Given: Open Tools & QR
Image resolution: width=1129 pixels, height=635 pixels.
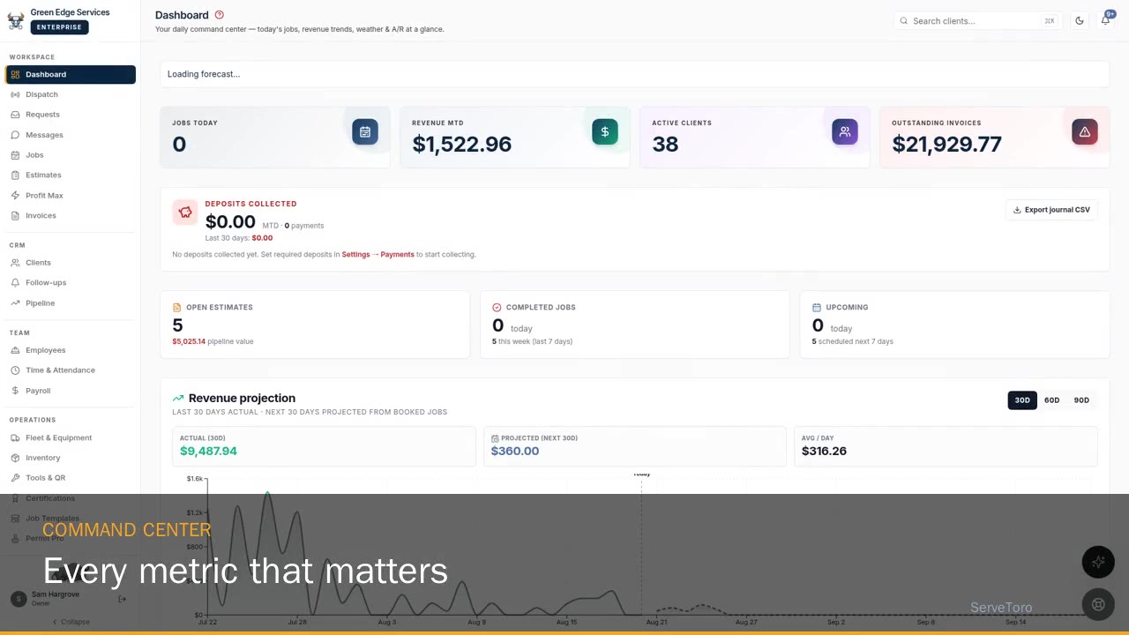Looking at the screenshot, I should 71,478.
